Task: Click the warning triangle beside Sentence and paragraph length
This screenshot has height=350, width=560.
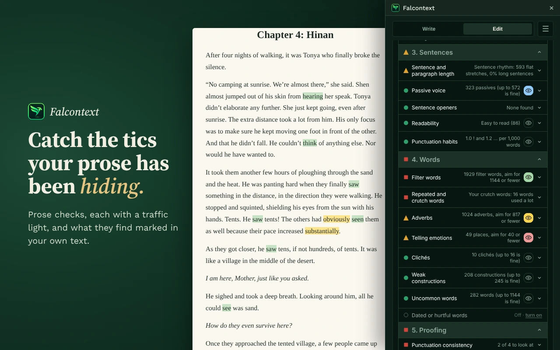Action: 406,70
